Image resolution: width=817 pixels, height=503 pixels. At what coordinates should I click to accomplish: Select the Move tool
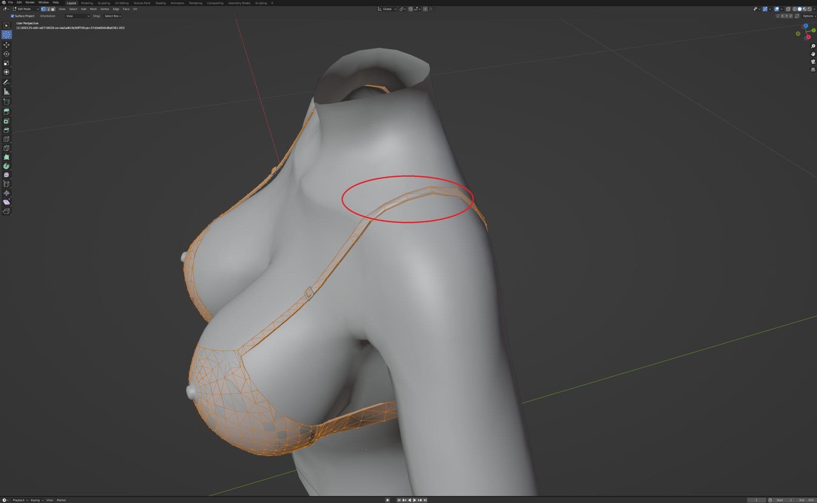(x=6, y=45)
